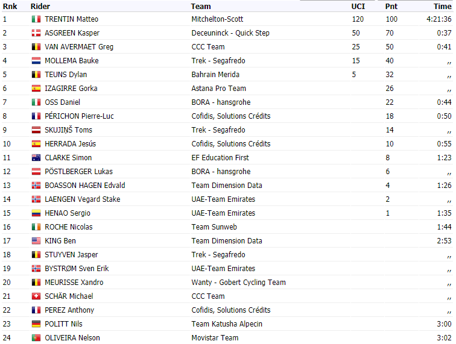The image size is (456, 344).
Task: Click the Danish flag beside ASGREEN Kasper
Action: (x=36, y=33)
